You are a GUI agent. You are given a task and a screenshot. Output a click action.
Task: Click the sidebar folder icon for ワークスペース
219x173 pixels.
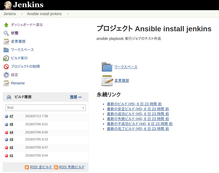click(6, 50)
